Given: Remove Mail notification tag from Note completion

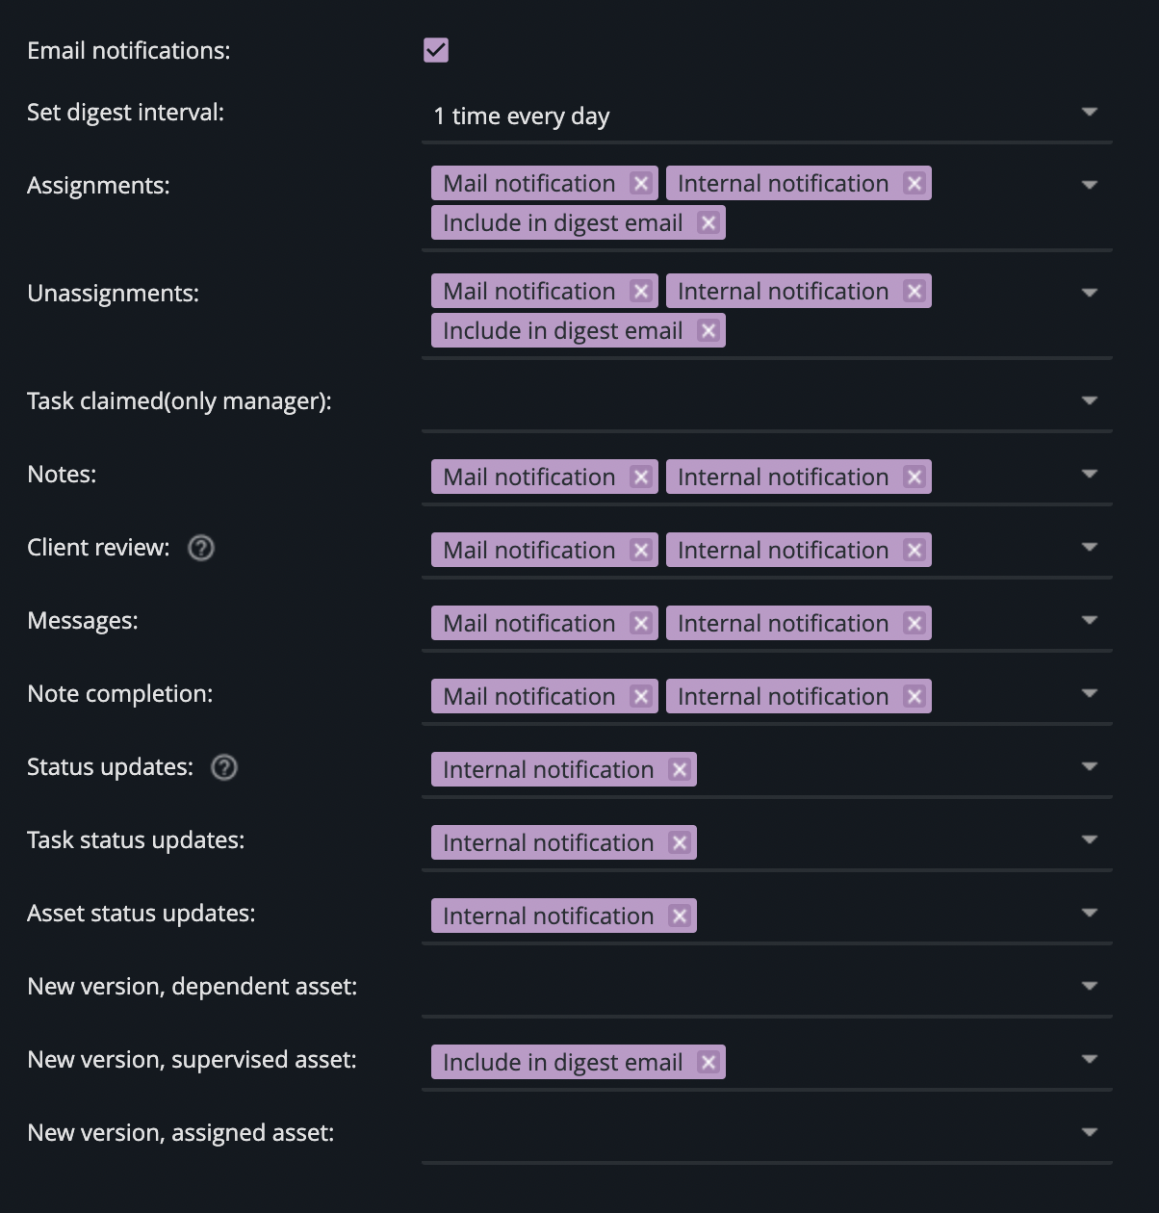Looking at the screenshot, I should coord(641,696).
